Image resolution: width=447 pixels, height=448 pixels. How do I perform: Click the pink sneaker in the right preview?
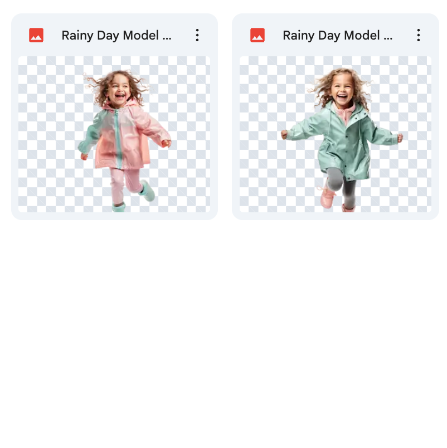pyautogui.click(x=327, y=198)
